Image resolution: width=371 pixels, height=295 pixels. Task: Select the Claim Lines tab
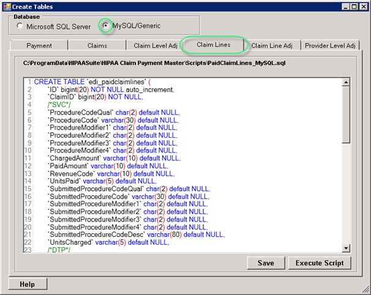pyautogui.click(x=212, y=45)
